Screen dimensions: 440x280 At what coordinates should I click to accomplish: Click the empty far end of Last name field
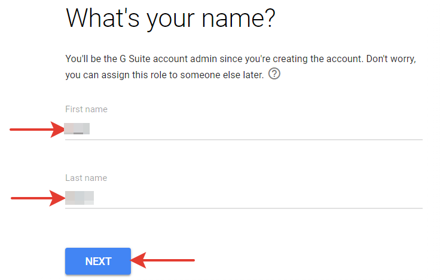tap(393, 198)
